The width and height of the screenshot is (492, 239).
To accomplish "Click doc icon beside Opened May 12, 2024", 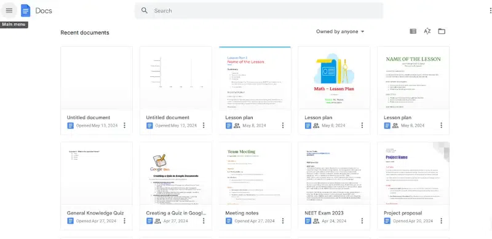I will [149, 125].
